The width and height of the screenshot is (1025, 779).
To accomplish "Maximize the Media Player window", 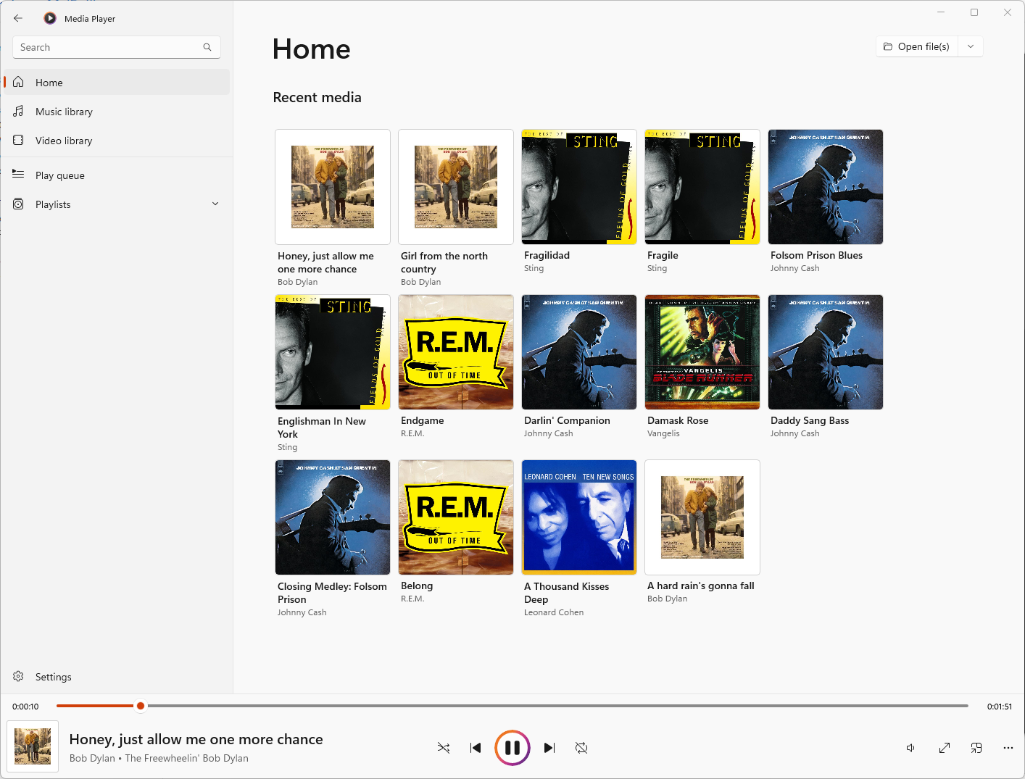I will point(974,12).
